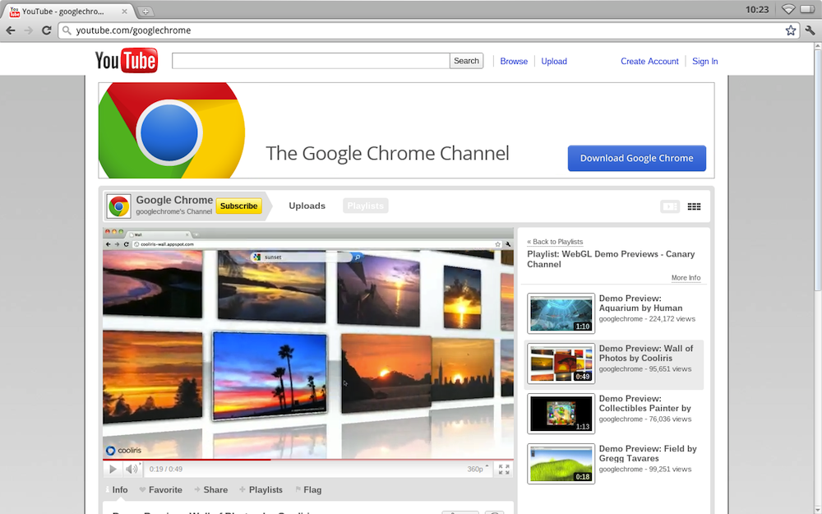This screenshot has height=514, width=822.
Task: Mute the video with the speaker icon
Action: point(132,470)
